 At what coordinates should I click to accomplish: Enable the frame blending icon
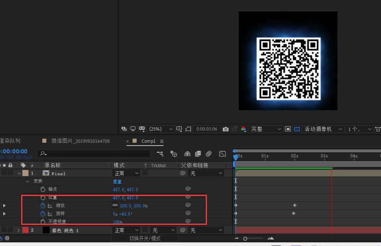pos(198,154)
